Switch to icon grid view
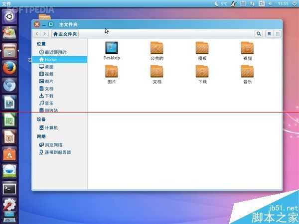 tap(278, 34)
